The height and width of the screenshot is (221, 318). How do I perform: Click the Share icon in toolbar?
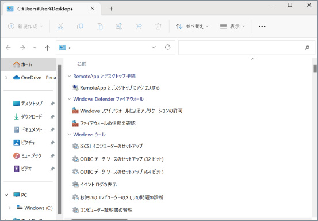coord(139,26)
